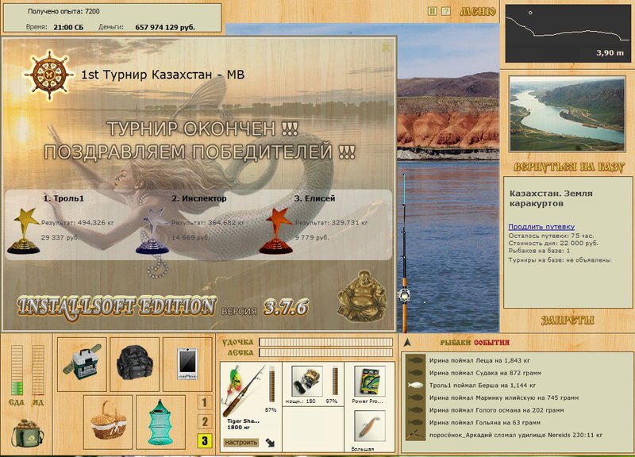The height and width of the screenshot is (457, 635).
Task: Click the depth map showing 3,90 m
Action: pyautogui.click(x=568, y=33)
